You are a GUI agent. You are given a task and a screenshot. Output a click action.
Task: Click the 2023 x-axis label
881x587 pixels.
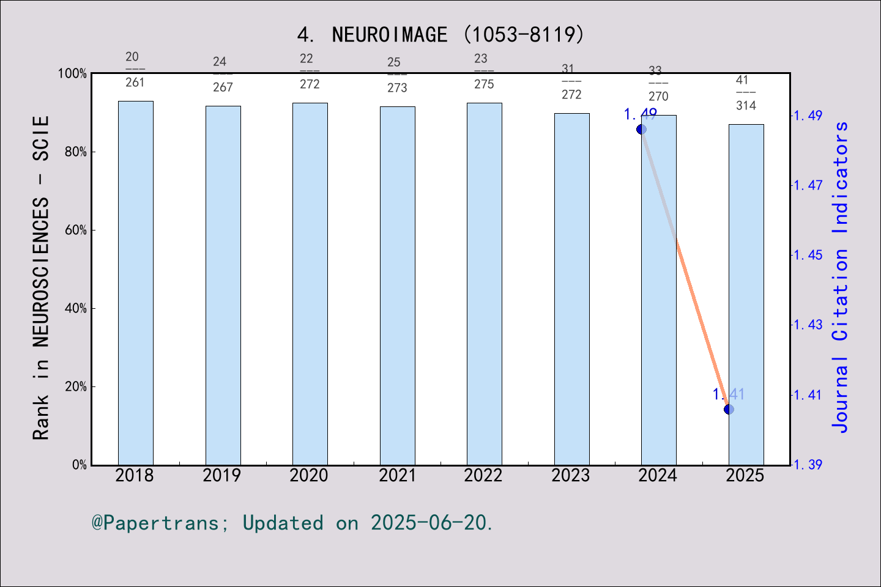click(x=571, y=475)
